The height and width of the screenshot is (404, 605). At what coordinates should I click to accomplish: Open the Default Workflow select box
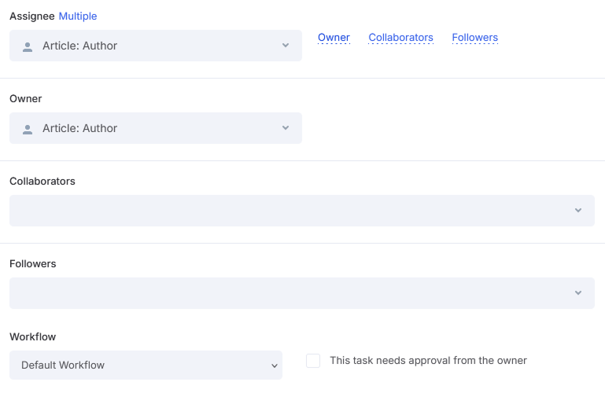[142, 365]
